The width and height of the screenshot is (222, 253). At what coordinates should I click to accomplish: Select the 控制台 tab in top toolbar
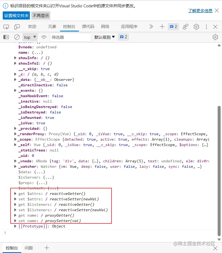pos(69,27)
